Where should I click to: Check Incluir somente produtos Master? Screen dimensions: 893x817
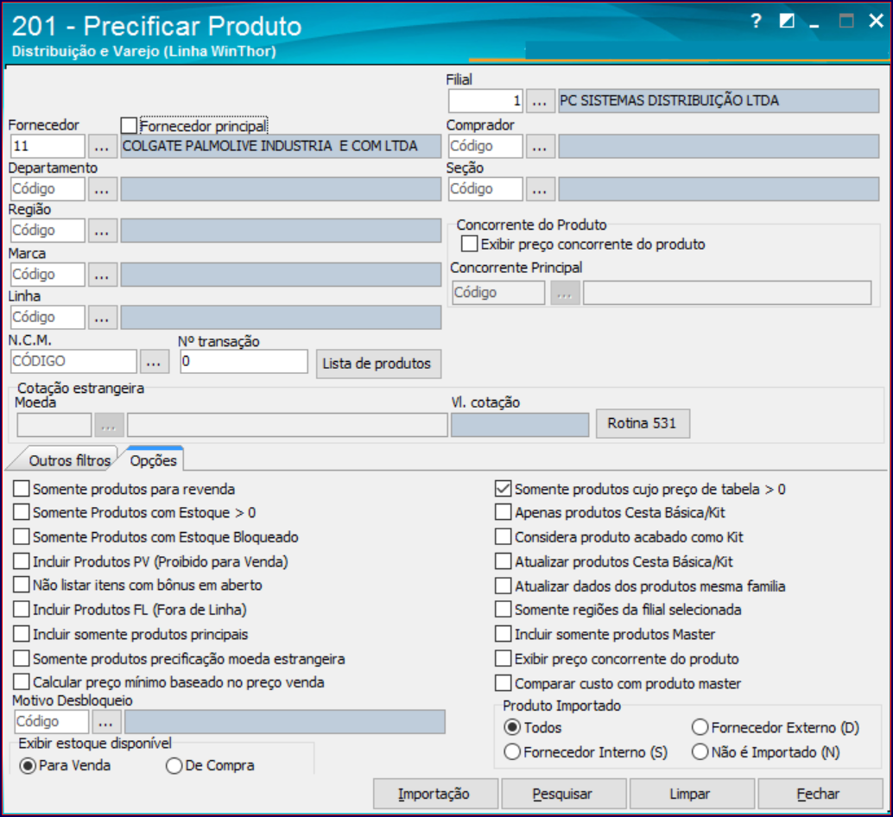(503, 634)
